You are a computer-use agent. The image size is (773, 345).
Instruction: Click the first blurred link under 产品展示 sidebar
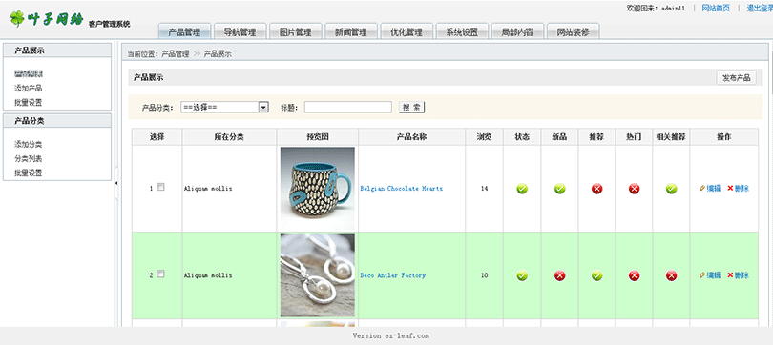[28, 74]
